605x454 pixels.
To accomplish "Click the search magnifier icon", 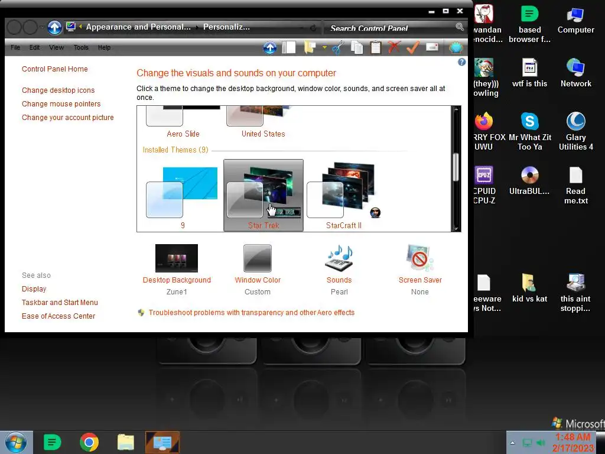I will pyautogui.click(x=459, y=27).
